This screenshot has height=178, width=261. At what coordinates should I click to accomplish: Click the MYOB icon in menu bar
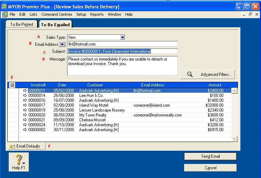point(5,14)
